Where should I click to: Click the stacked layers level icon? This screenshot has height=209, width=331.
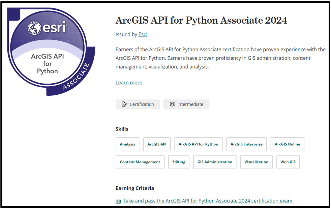[172, 104]
